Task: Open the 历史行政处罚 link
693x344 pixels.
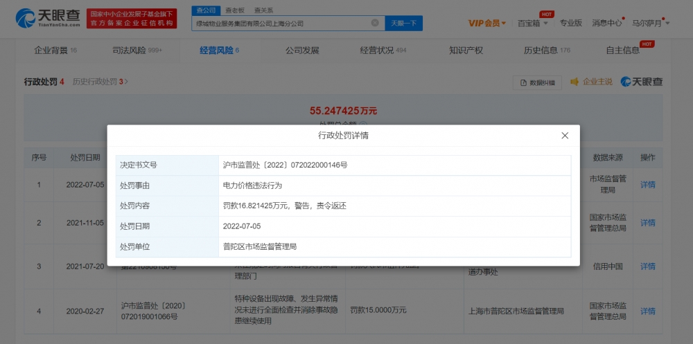Action: [x=100, y=82]
